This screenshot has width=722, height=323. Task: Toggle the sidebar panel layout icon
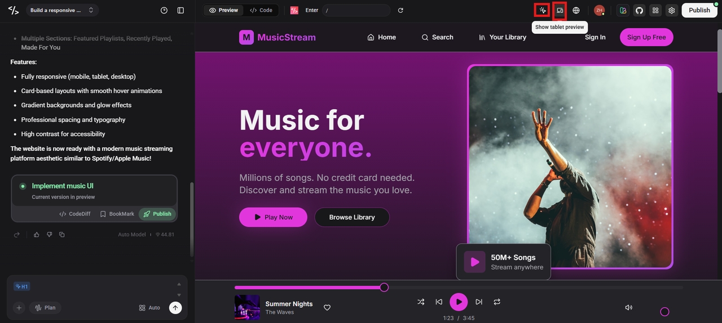tap(180, 10)
